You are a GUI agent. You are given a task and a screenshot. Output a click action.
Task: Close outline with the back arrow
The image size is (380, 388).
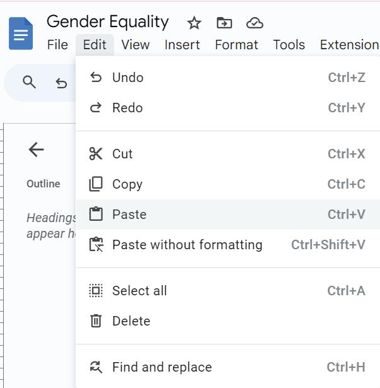[x=36, y=150]
